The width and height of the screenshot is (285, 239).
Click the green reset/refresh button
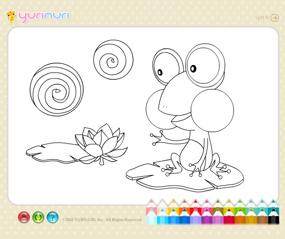pyautogui.click(x=38, y=217)
